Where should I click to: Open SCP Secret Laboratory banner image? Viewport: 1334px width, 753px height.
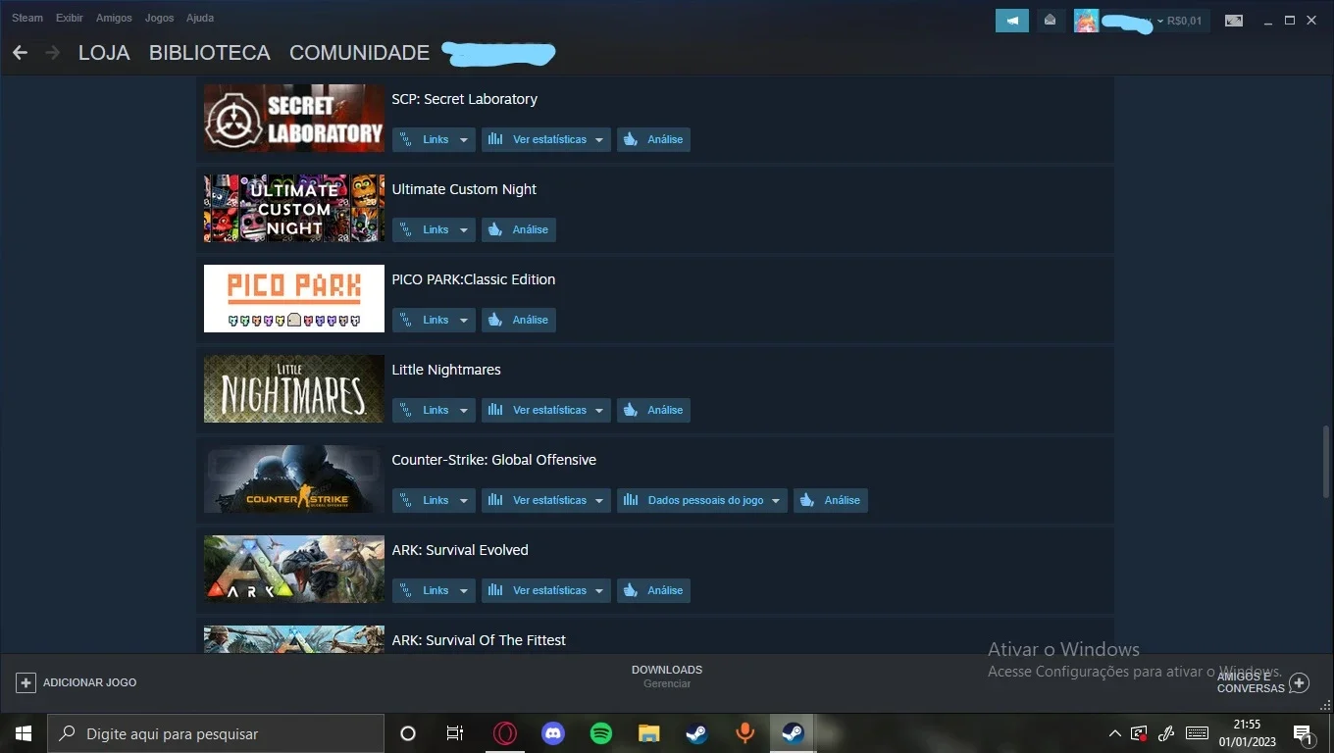point(294,119)
